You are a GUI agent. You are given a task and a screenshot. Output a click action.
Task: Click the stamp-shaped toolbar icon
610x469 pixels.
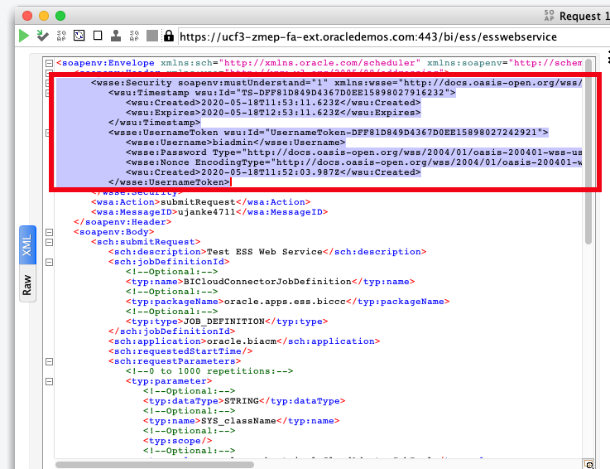[x=116, y=36]
